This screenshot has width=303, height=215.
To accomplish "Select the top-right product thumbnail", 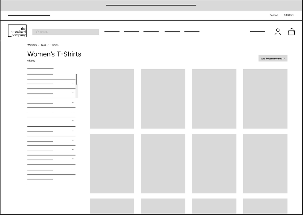I will tap(265, 99).
